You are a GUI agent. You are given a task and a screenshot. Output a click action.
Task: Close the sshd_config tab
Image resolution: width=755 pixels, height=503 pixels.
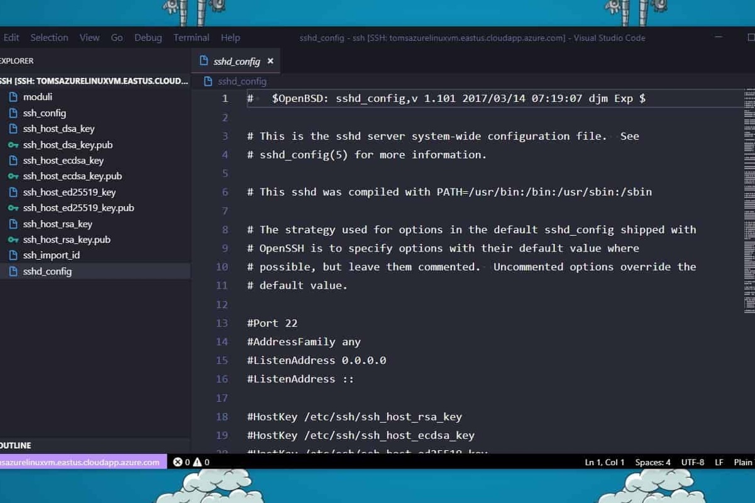270,61
